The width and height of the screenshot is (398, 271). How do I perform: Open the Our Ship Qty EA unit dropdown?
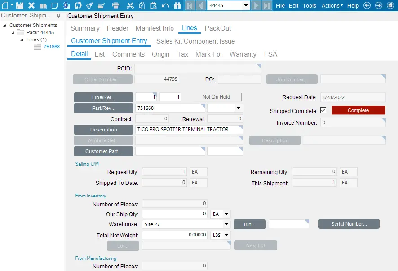(x=226, y=214)
